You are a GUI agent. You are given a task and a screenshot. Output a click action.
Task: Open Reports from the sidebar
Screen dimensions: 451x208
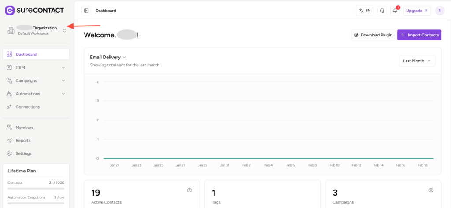tap(23, 141)
